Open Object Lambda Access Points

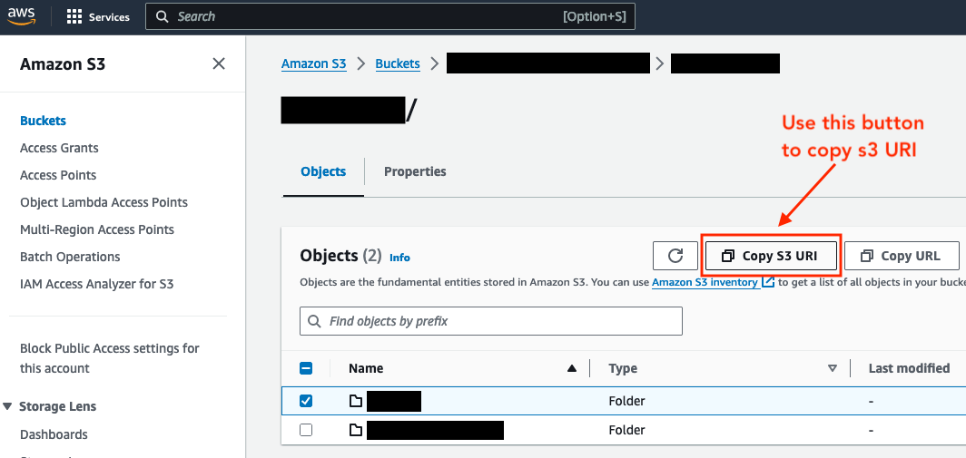point(104,202)
